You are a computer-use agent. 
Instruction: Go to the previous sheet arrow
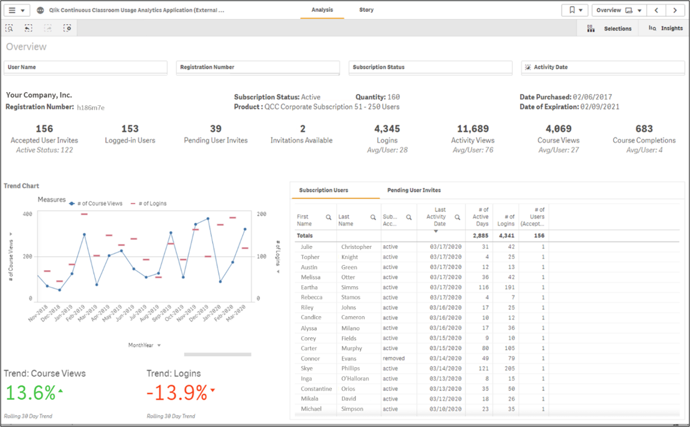(x=656, y=11)
